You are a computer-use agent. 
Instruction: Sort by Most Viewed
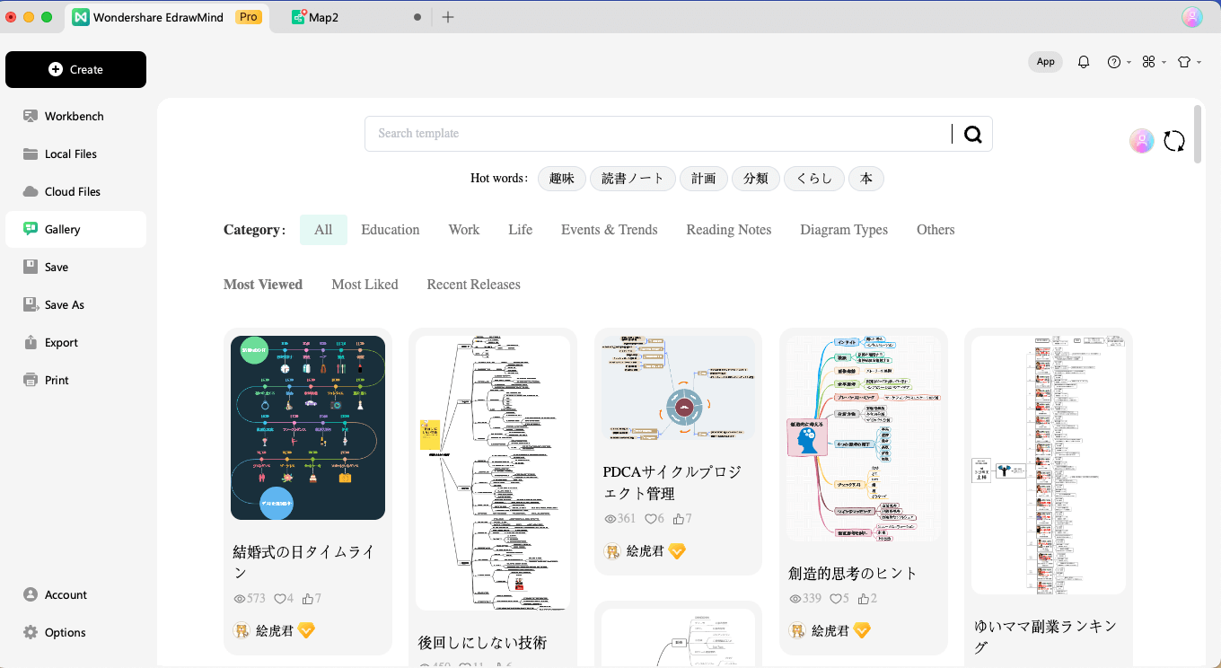[263, 285]
